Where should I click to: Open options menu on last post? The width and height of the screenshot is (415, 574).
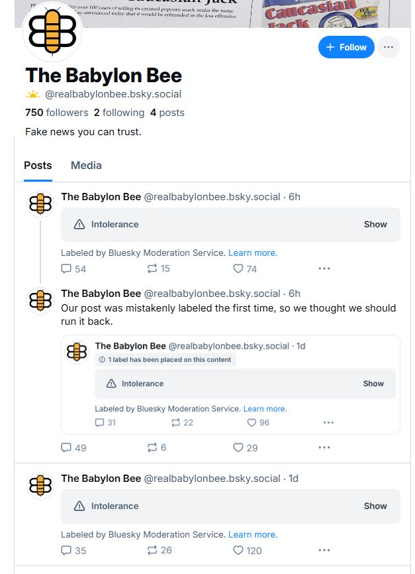click(x=324, y=550)
